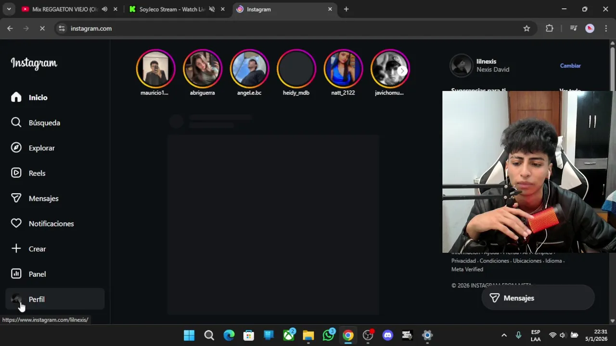Close the Mix REGGAETON VIEJO tab

(x=115, y=9)
